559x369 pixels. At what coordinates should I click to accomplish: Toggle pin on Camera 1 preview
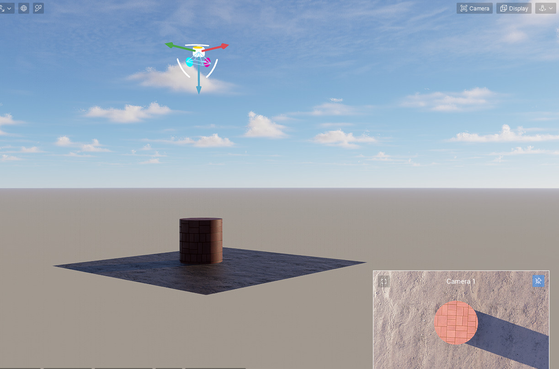click(x=538, y=281)
